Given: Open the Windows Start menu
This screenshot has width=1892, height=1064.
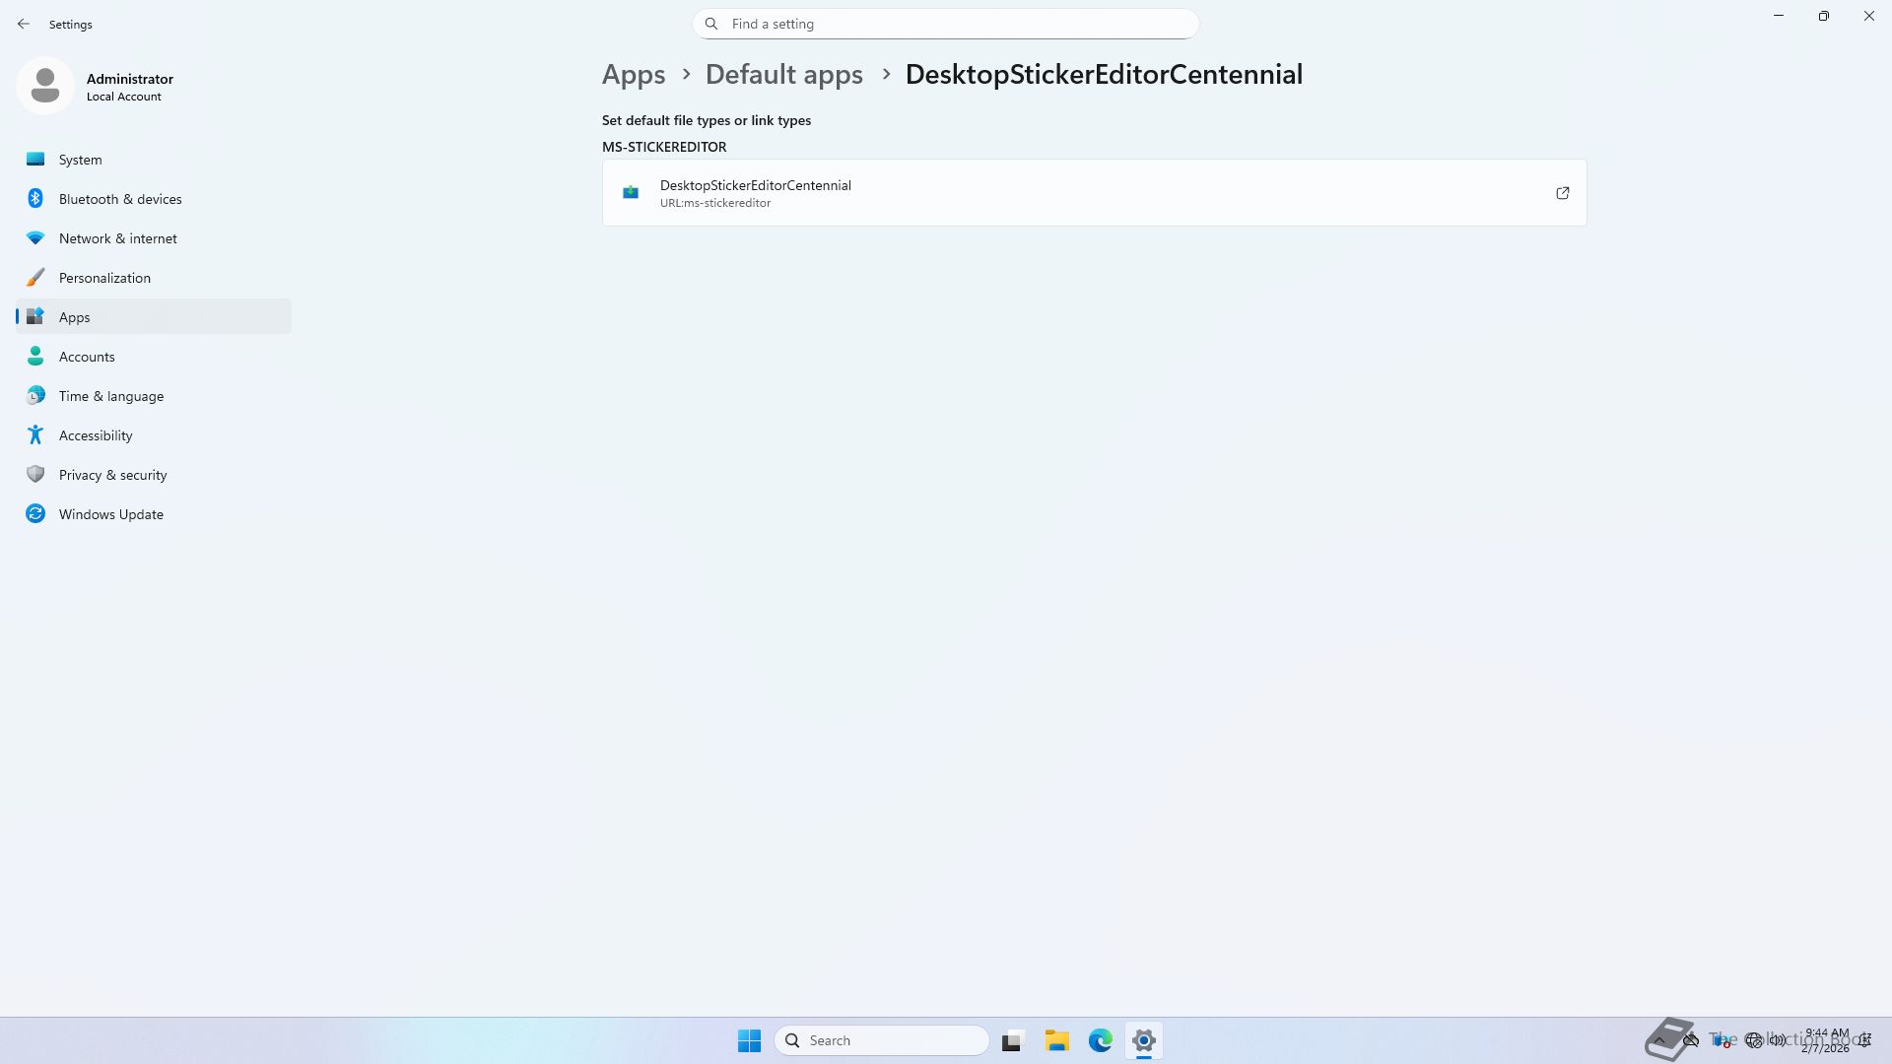Looking at the screenshot, I should pos(749,1040).
